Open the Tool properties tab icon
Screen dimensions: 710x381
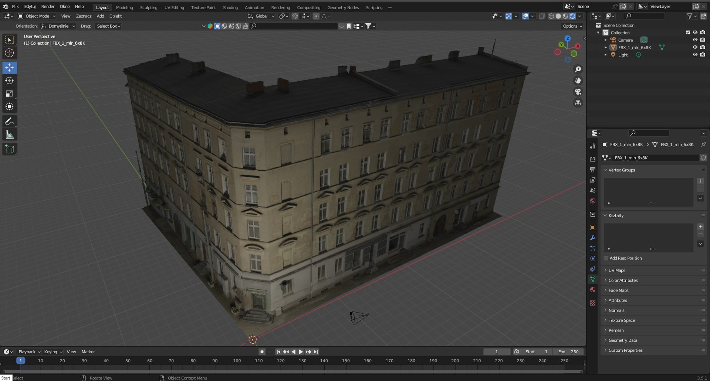point(593,146)
